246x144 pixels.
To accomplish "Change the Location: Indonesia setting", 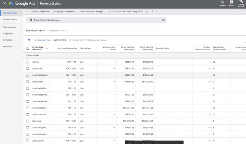I will pyautogui.click(x=39, y=11).
